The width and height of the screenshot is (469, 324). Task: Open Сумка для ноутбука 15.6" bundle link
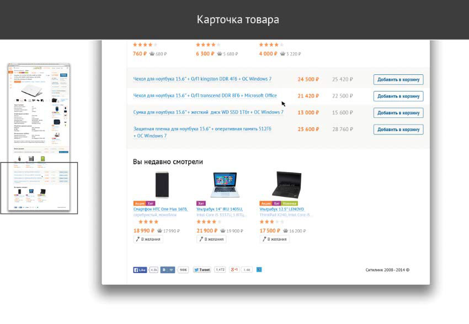[x=208, y=112]
